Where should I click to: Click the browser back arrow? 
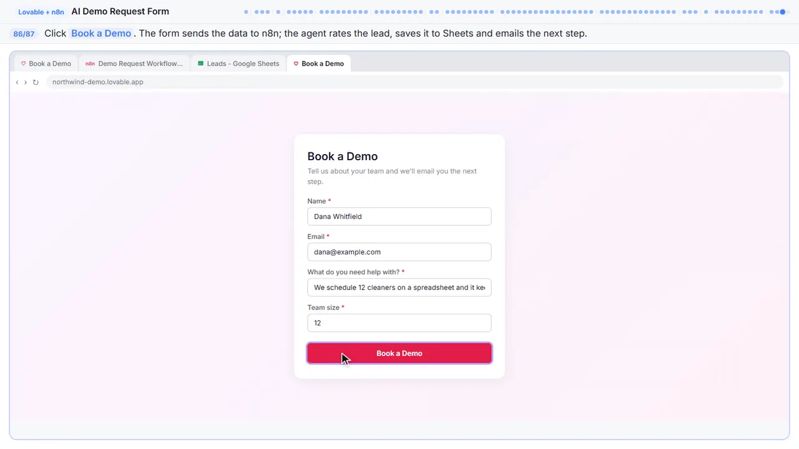[x=17, y=82]
